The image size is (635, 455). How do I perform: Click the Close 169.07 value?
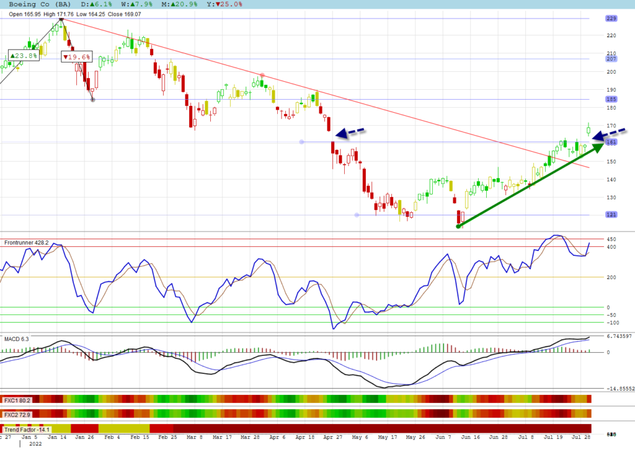coord(124,14)
